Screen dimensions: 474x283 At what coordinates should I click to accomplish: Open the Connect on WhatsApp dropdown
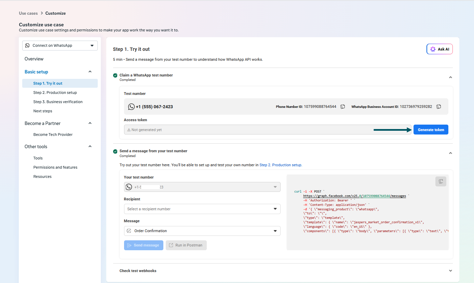coord(60,45)
